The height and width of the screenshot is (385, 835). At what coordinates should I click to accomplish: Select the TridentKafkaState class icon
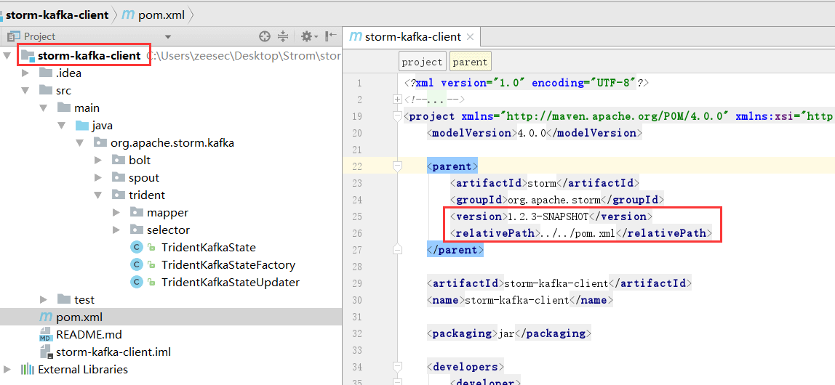point(136,248)
